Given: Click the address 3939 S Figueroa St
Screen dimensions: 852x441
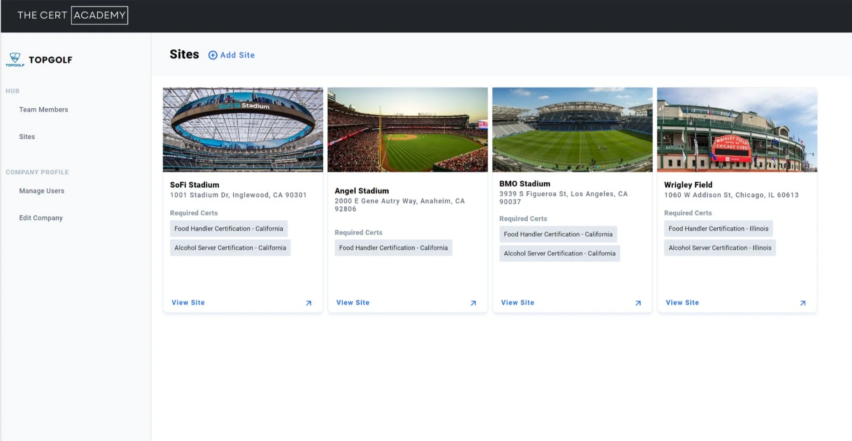Looking at the screenshot, I should point(563,198).
